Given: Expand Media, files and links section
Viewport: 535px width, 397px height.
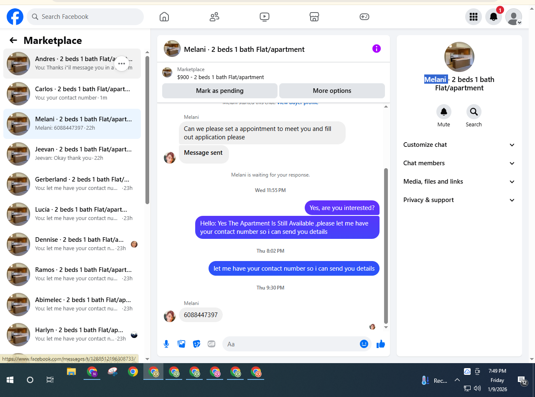Looking at the screenshot, I should [x=459, y=182].
